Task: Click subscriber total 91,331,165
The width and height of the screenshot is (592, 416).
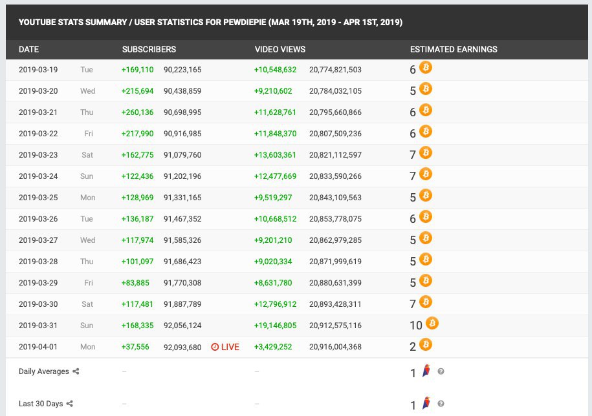Action: coord(182,198)
